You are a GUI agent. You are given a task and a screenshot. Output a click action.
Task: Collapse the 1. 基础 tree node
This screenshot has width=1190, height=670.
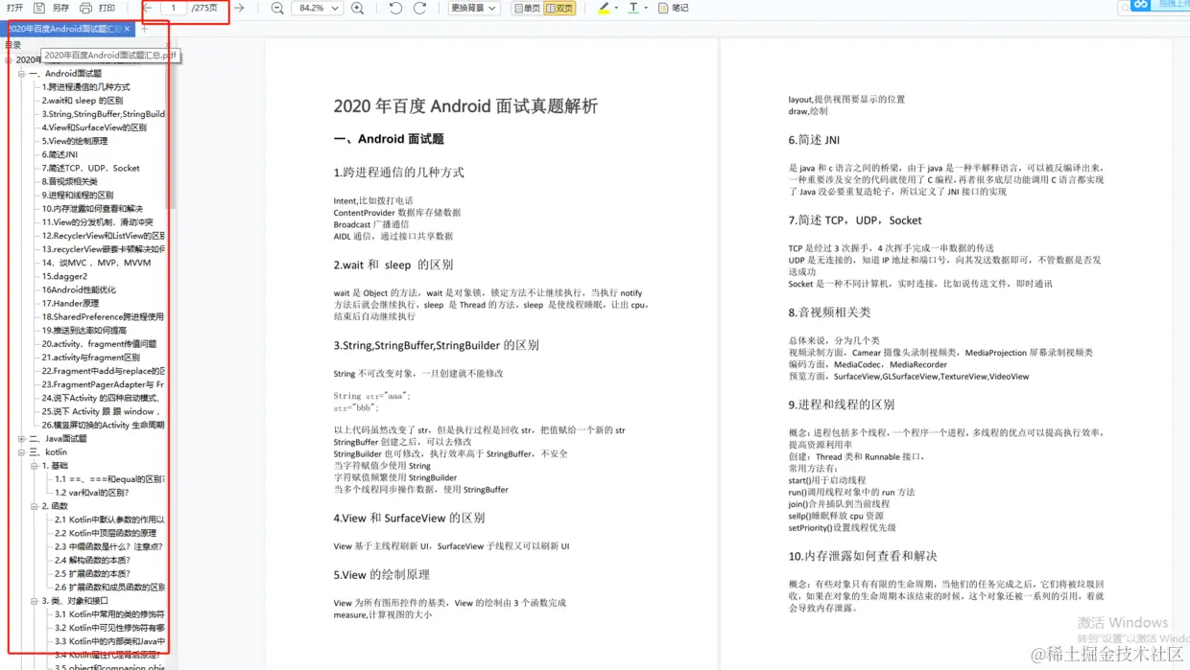[x=34, y=466]
